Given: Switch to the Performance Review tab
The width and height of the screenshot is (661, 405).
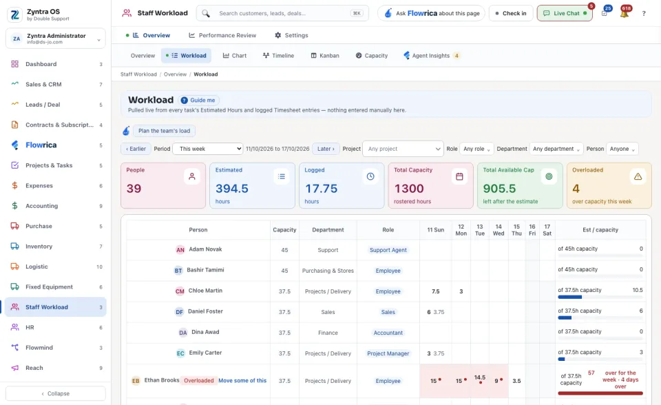Looking at the screenshot, I should pos(222,35).
